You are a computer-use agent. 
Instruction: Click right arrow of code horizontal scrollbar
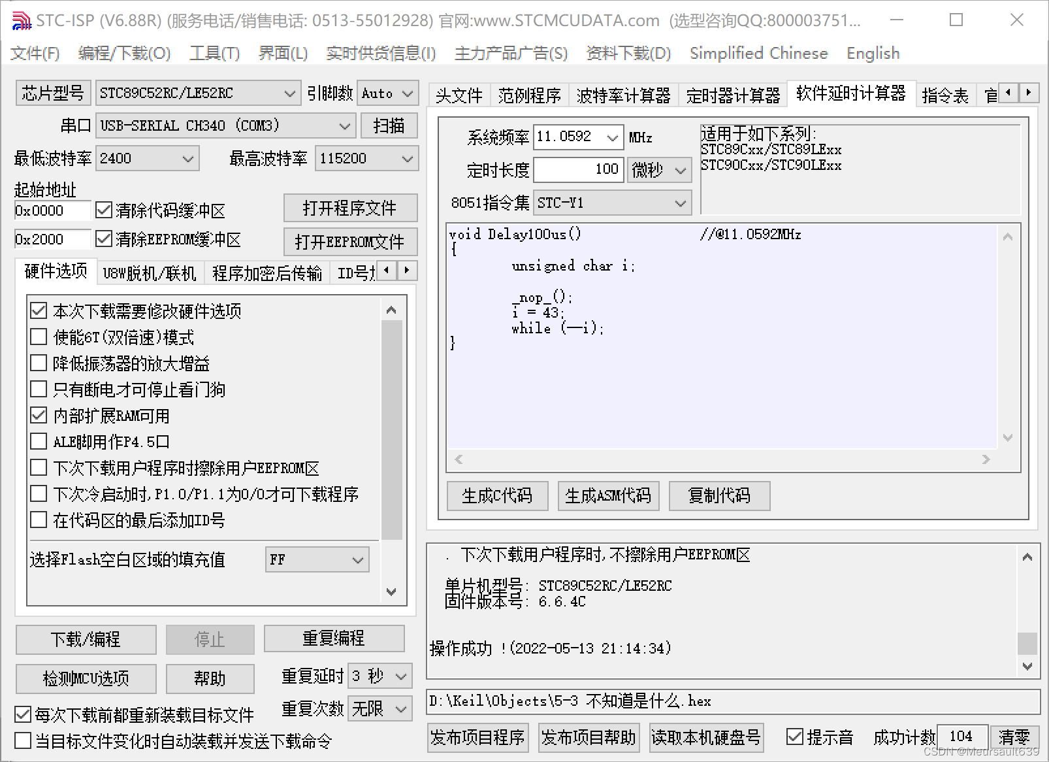tap(986, 459)
